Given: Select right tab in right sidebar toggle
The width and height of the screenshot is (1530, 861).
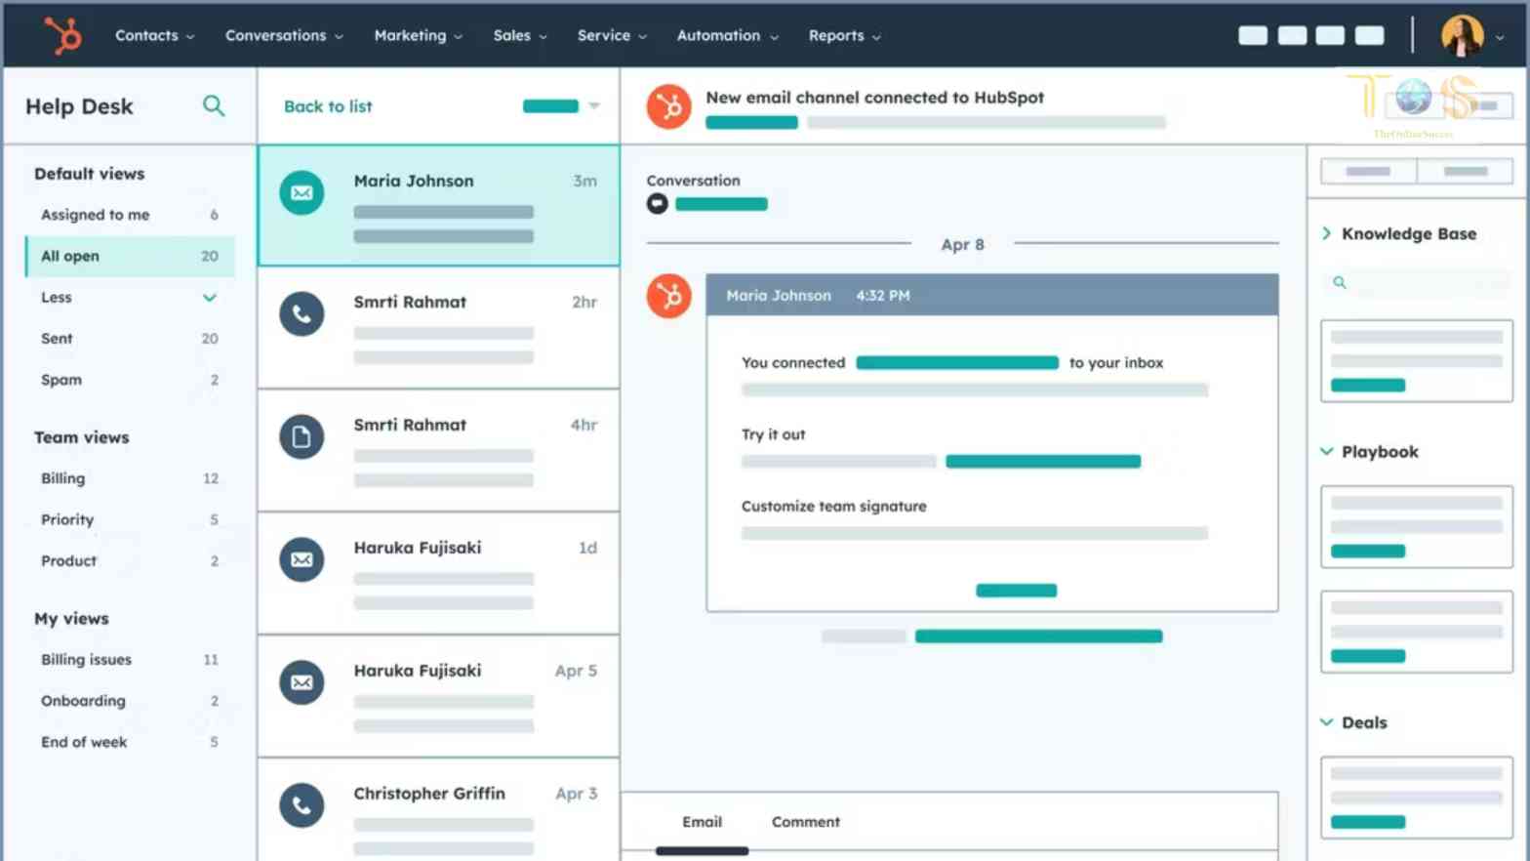Looking at the screenshot, I should tap(1466, 171).
